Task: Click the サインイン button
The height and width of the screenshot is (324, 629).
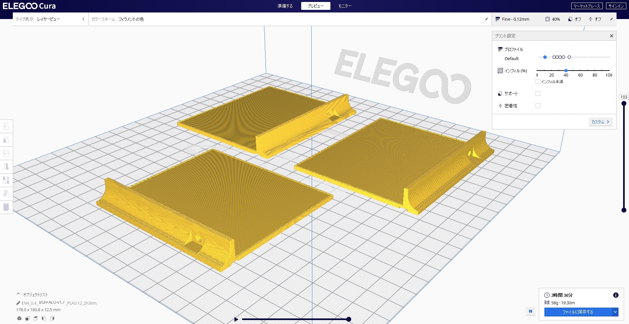Action: tap(616, 6)
